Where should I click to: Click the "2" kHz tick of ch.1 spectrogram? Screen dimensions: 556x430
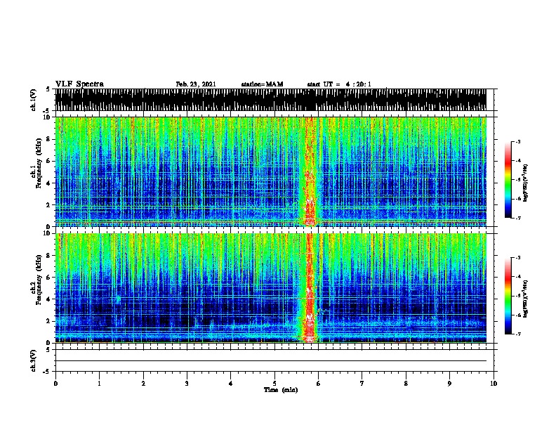pos(48,204)
